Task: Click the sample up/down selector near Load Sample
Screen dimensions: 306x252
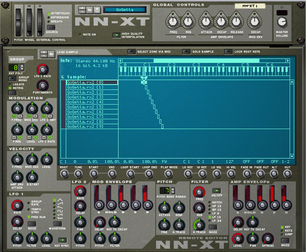Action: point(44,54)
